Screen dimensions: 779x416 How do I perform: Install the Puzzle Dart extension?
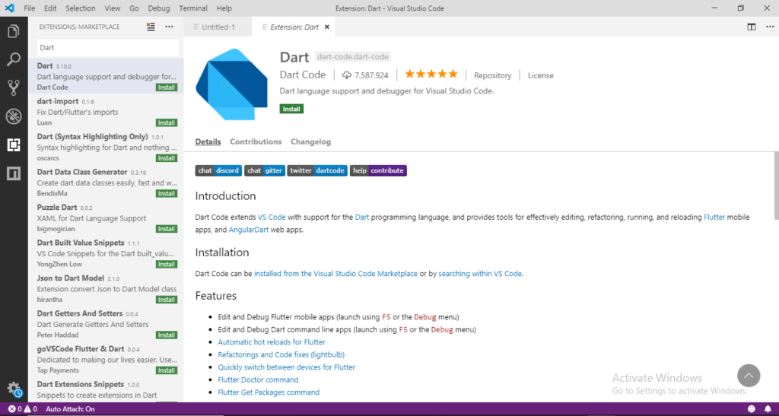point(167,229)
